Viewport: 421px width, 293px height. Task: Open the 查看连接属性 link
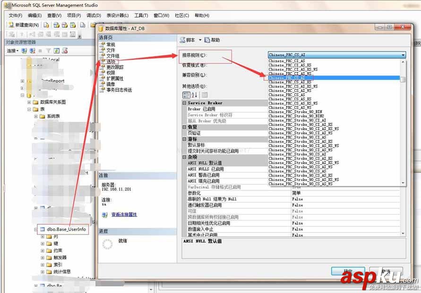(x=124, y=215)
